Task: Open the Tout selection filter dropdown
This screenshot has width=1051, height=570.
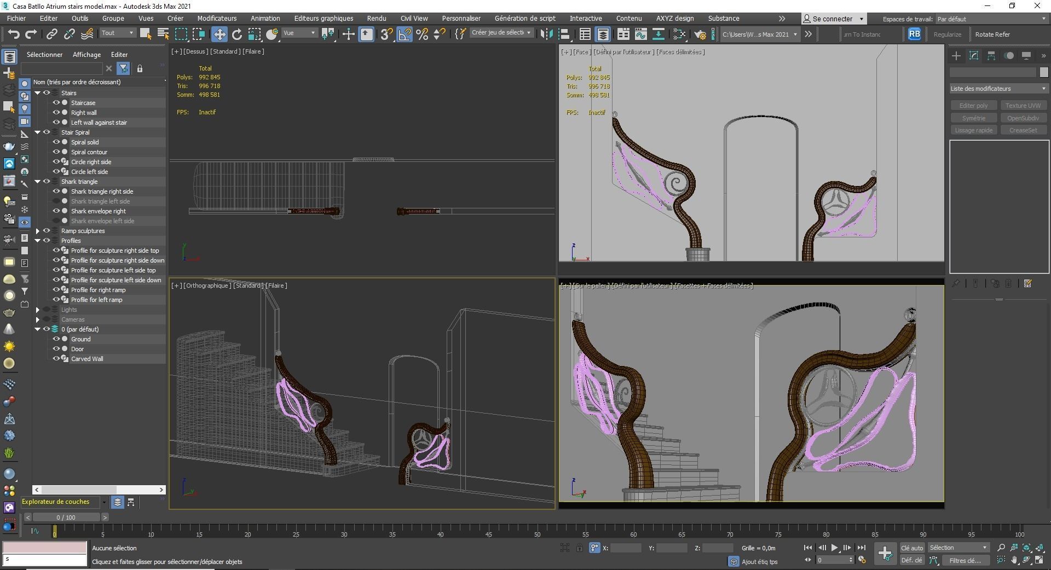Action: point(117,33)
